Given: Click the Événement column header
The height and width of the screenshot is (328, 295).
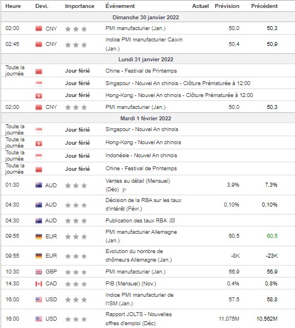Looking at the screenshot, I should click(120, 6).
